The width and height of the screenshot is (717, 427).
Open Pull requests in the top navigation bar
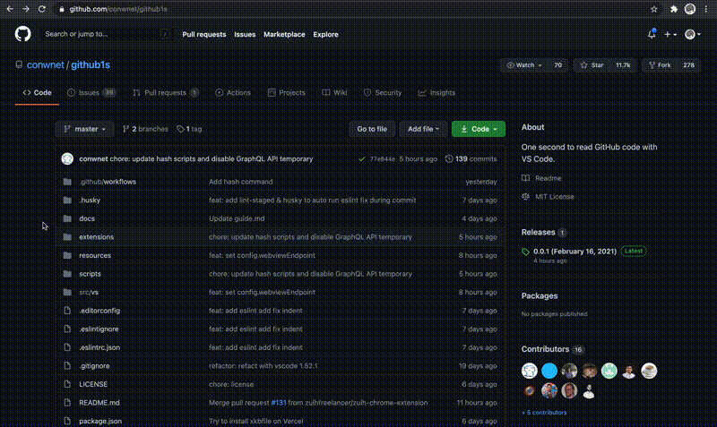(204, 34)
